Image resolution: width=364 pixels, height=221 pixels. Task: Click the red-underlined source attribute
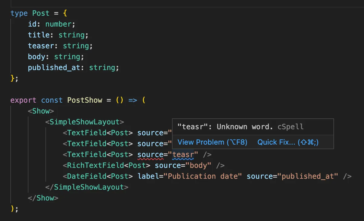(151, 154)
